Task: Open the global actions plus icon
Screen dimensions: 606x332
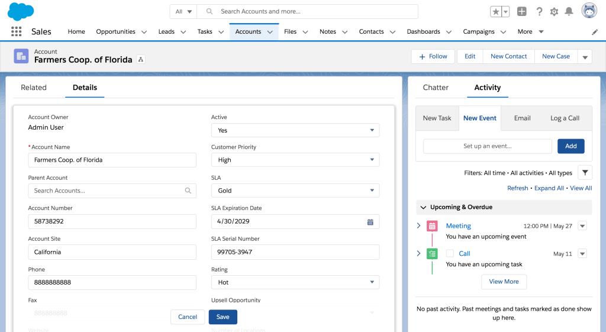Action: pos(521,12)
